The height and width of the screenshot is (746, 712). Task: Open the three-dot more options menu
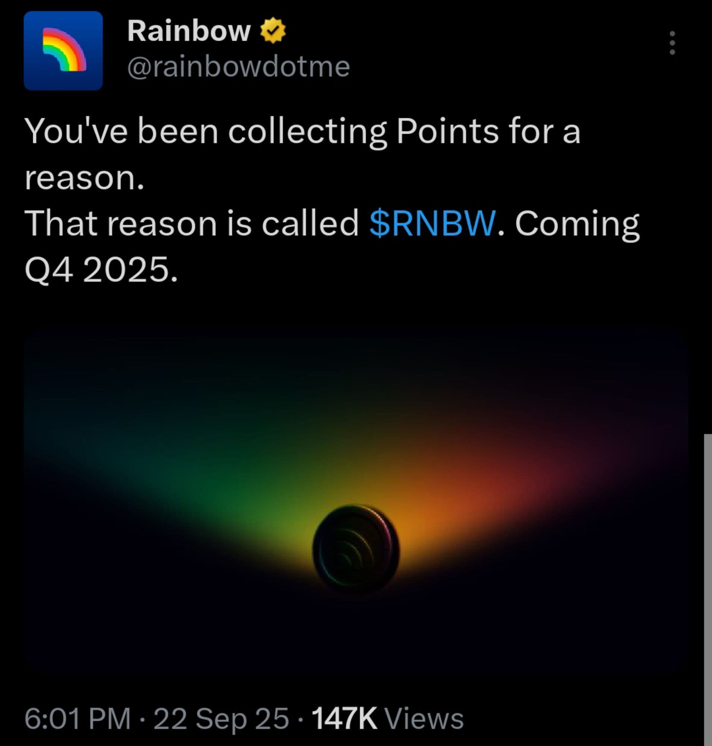coord(672,43)
